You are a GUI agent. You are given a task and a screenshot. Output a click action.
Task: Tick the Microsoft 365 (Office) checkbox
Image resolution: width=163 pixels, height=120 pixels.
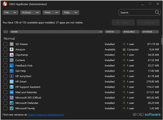5,98
